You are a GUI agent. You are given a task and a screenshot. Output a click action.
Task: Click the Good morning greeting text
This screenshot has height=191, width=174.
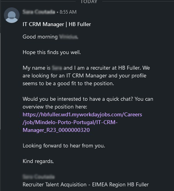(x=40, y=37)
